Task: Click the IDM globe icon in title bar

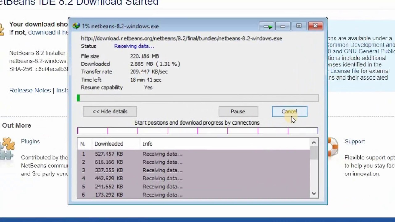Action: [76, 26]
